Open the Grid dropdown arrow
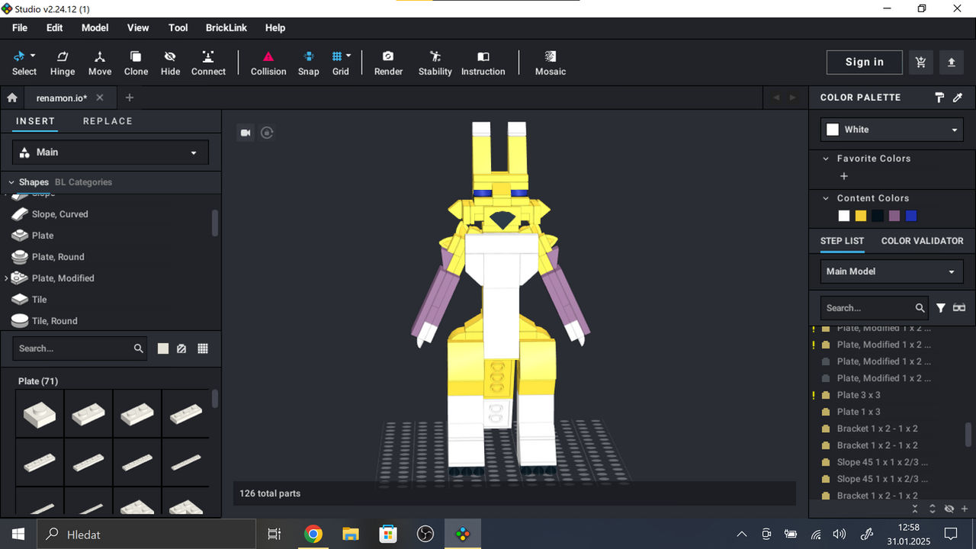976x549 pixels. tap(348, 56)
